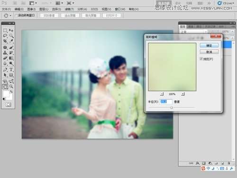
Task: Click the foreground color swatch
Action: pos(6,94)
